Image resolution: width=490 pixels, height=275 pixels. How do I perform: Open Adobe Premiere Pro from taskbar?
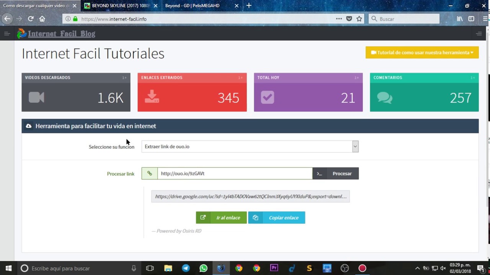tap(274, 268)
